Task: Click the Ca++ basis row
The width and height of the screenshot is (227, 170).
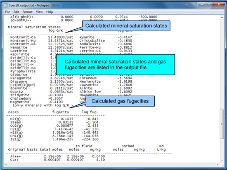Action: pos(57,160)
